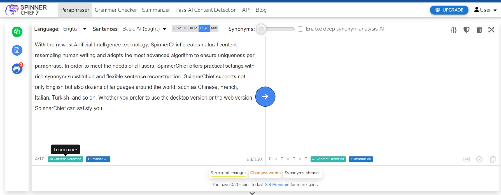Open the blue Word document sidebar icon
The image size is (501, 195).
[17, 50]
